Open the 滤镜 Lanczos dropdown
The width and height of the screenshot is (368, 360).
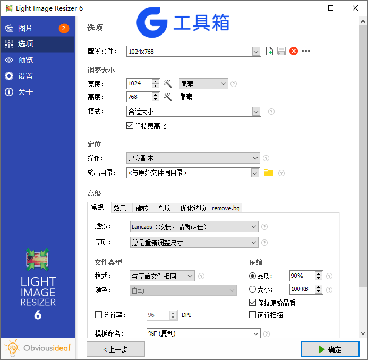194,227
